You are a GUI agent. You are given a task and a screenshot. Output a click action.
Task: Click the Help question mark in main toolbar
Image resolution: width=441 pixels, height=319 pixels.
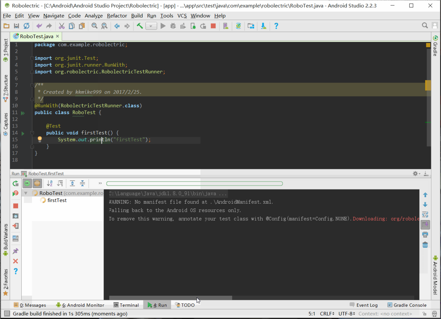point(276,26)
